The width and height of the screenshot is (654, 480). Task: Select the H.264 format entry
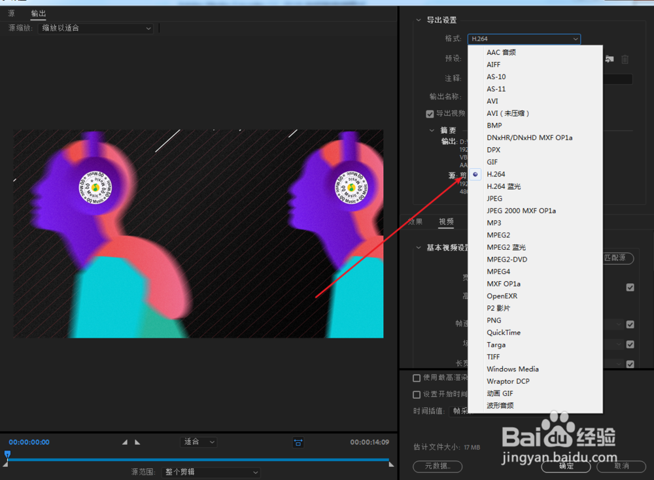(535, 175)
